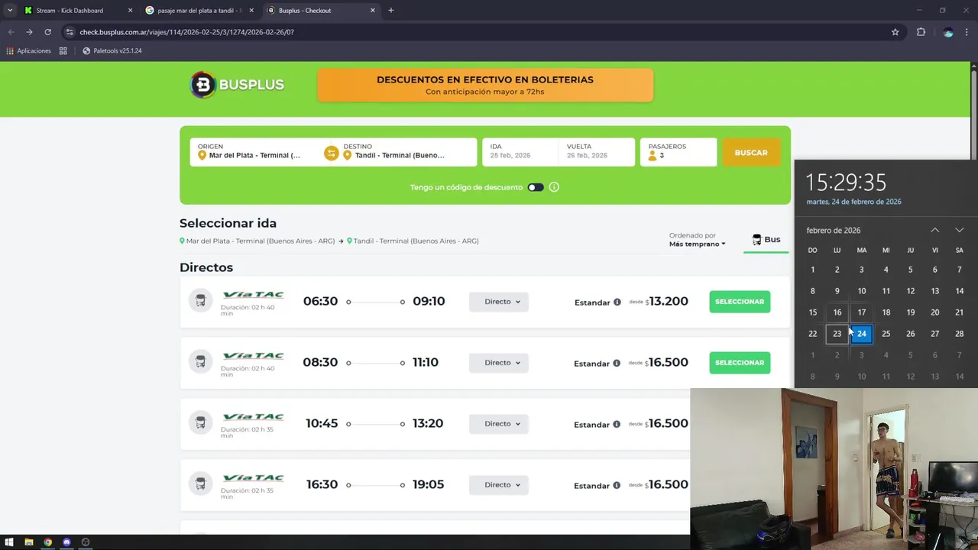The image size is (978, 550).
Task: Select the Bus transport tab
Action: tap(766, 240)
